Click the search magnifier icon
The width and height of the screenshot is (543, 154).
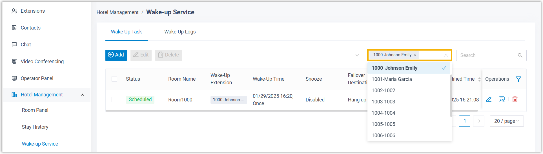[520, 56]
